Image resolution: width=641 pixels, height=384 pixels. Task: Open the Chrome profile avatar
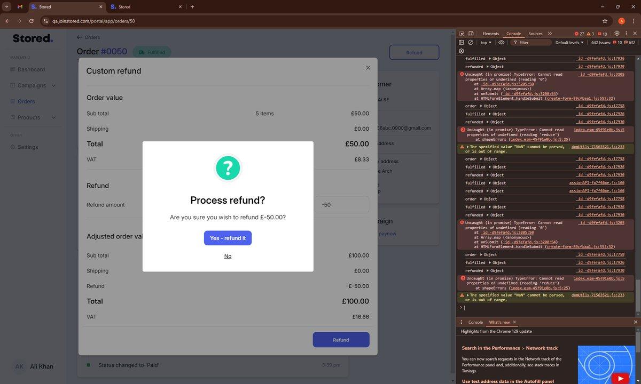pyautogui.click(x=621, y=21)
